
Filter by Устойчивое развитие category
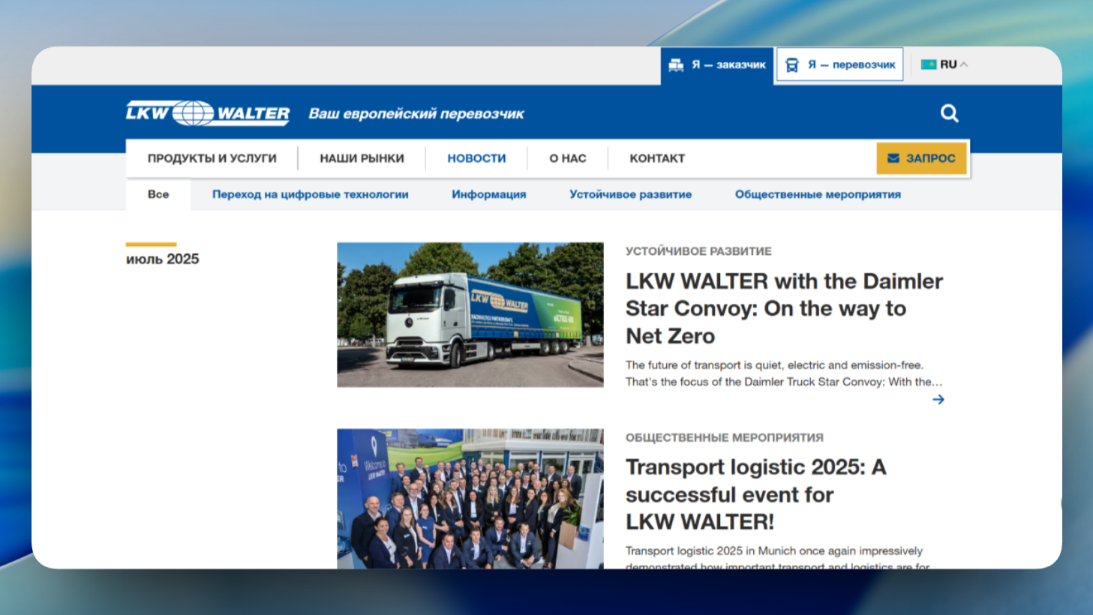630,194
